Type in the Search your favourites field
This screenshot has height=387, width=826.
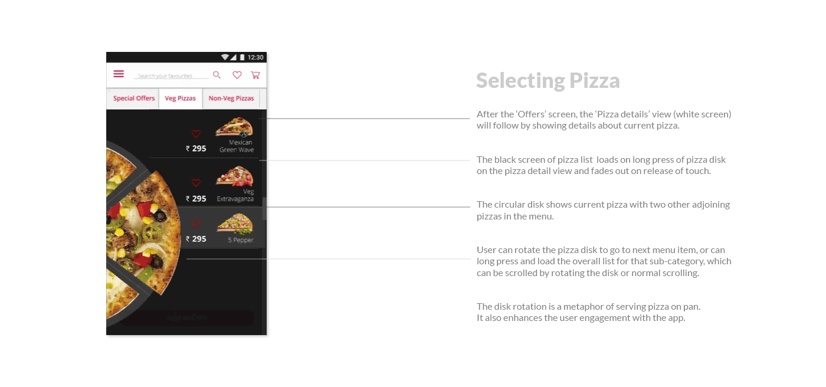(x=171, y=76)
